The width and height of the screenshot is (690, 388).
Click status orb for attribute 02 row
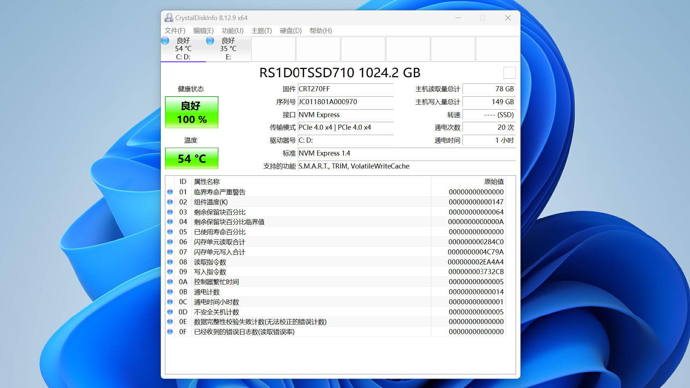170,202
